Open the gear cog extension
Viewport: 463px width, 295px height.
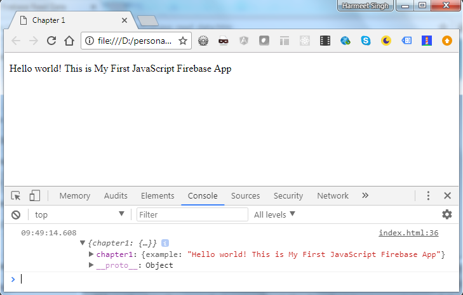pos(203,41)
